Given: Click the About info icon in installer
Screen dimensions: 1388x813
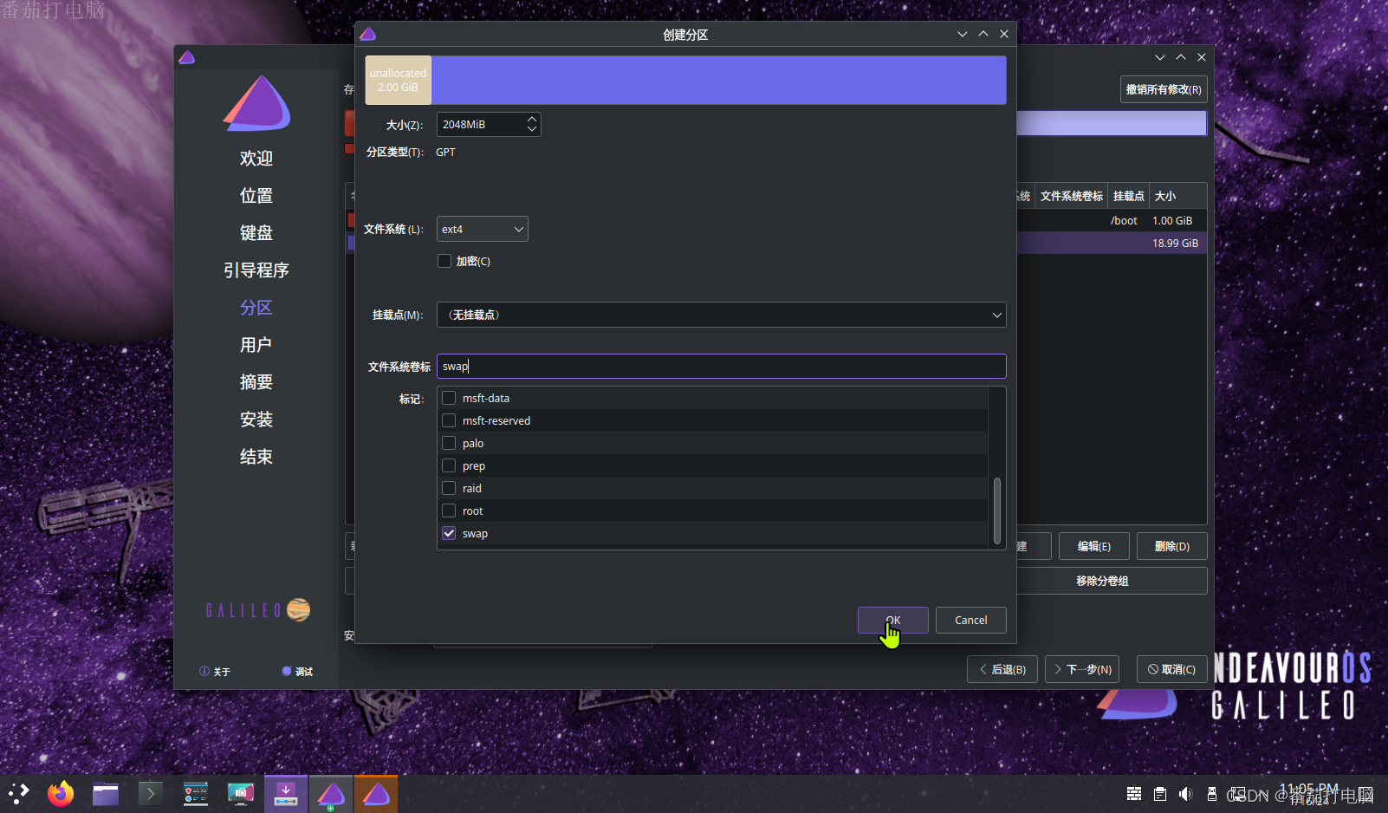Looking at the screenshot, I should click(204, 671).
